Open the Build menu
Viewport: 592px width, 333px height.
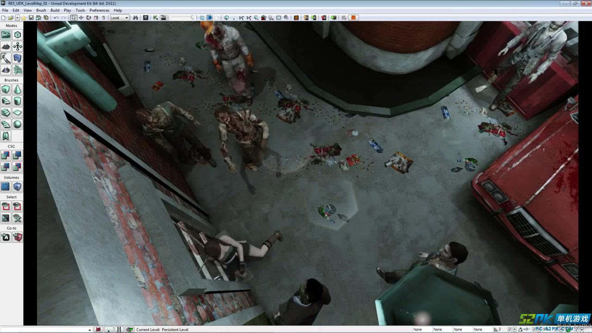(x=55, y=10)
